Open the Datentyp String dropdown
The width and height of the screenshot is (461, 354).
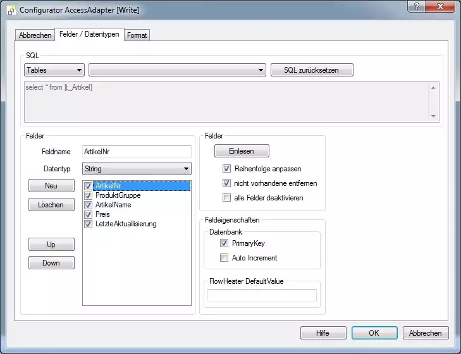[137, 169]
